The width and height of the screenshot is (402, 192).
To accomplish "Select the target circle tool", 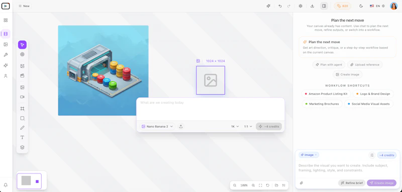I will click(x=22, y=54).
